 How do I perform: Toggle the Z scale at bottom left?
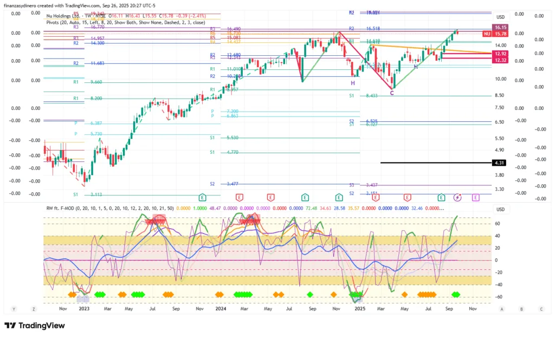34,309
